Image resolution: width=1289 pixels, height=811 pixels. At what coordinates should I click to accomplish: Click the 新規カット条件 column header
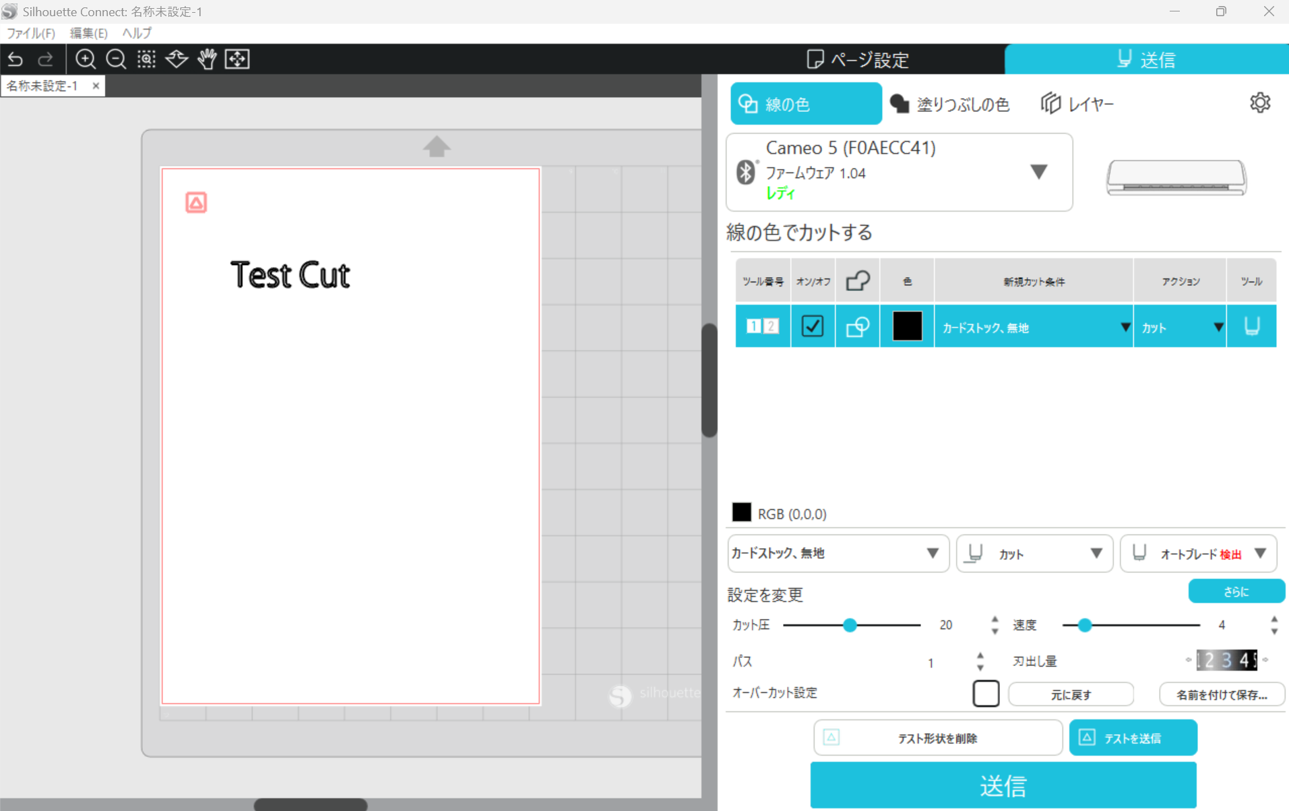coord(1034,281)
